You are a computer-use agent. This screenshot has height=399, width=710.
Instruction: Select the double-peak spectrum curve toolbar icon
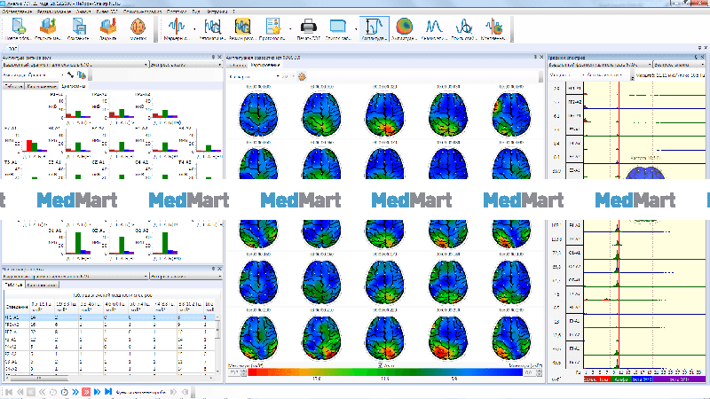pyautogui.click(x=434, y=27)
